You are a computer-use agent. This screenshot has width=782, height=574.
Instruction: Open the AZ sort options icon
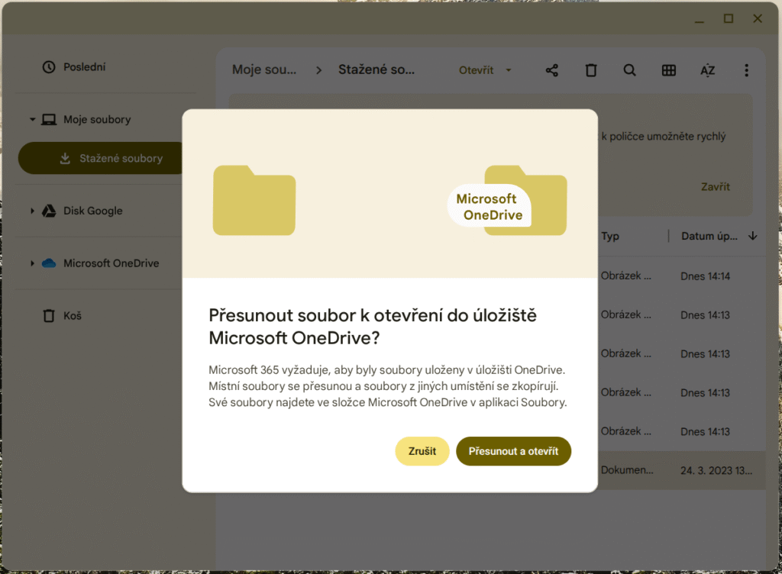pos(708,70)
